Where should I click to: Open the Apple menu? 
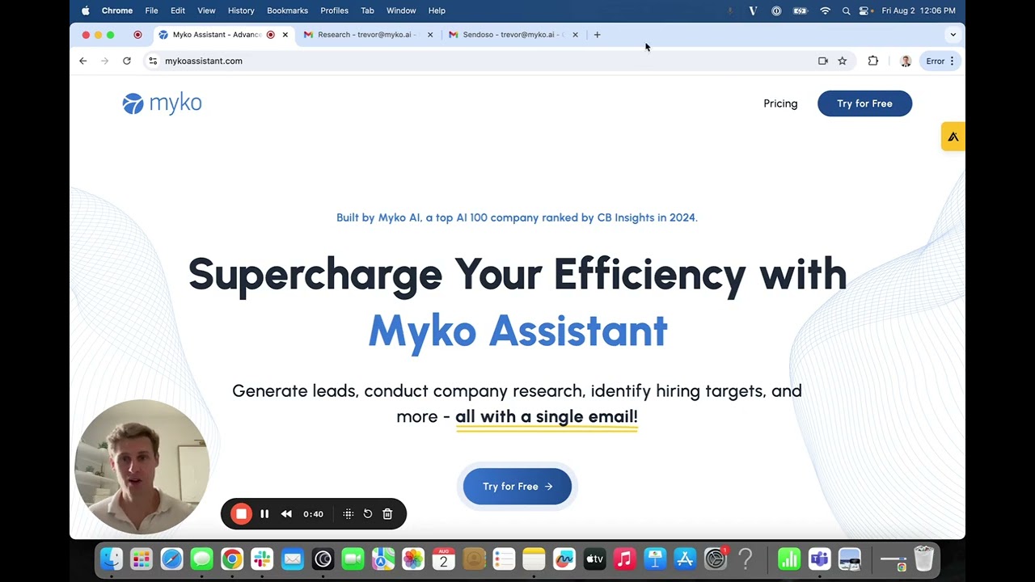pos(85,11)
